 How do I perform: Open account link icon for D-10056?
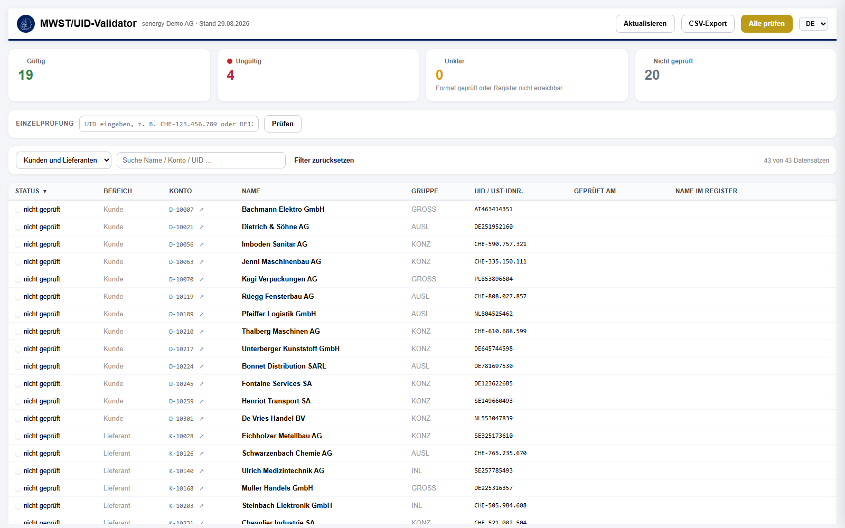tap(201, 244)
